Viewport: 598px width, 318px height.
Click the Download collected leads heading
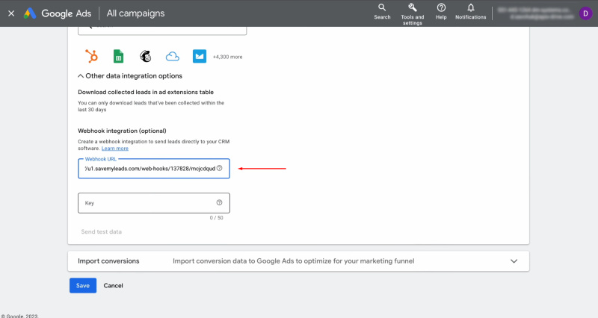click(x=146, y=92)
